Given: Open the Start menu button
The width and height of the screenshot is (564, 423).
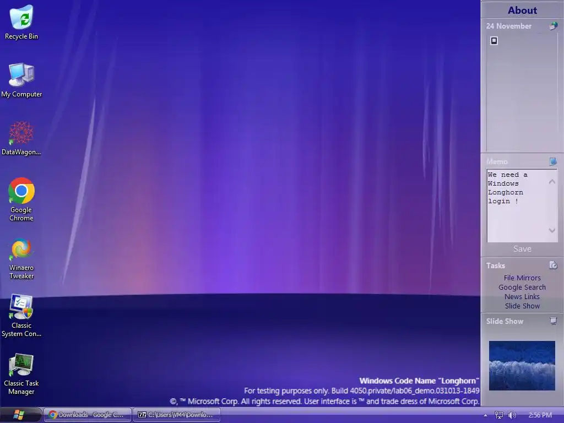Looking at the screenshot, I should point(19,415).
